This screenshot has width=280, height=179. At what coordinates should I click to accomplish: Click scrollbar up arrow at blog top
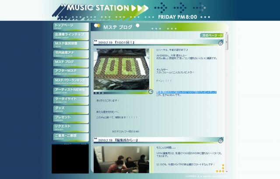tap(227, 33)
